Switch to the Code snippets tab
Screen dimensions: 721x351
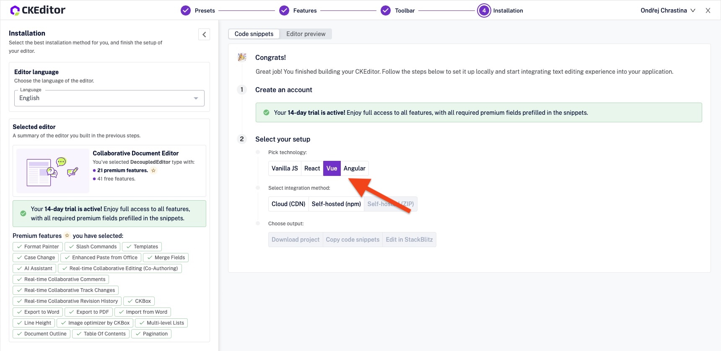click(x=254, y=34)
